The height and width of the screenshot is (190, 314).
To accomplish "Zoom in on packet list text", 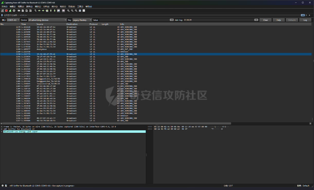I will point(68,11).
